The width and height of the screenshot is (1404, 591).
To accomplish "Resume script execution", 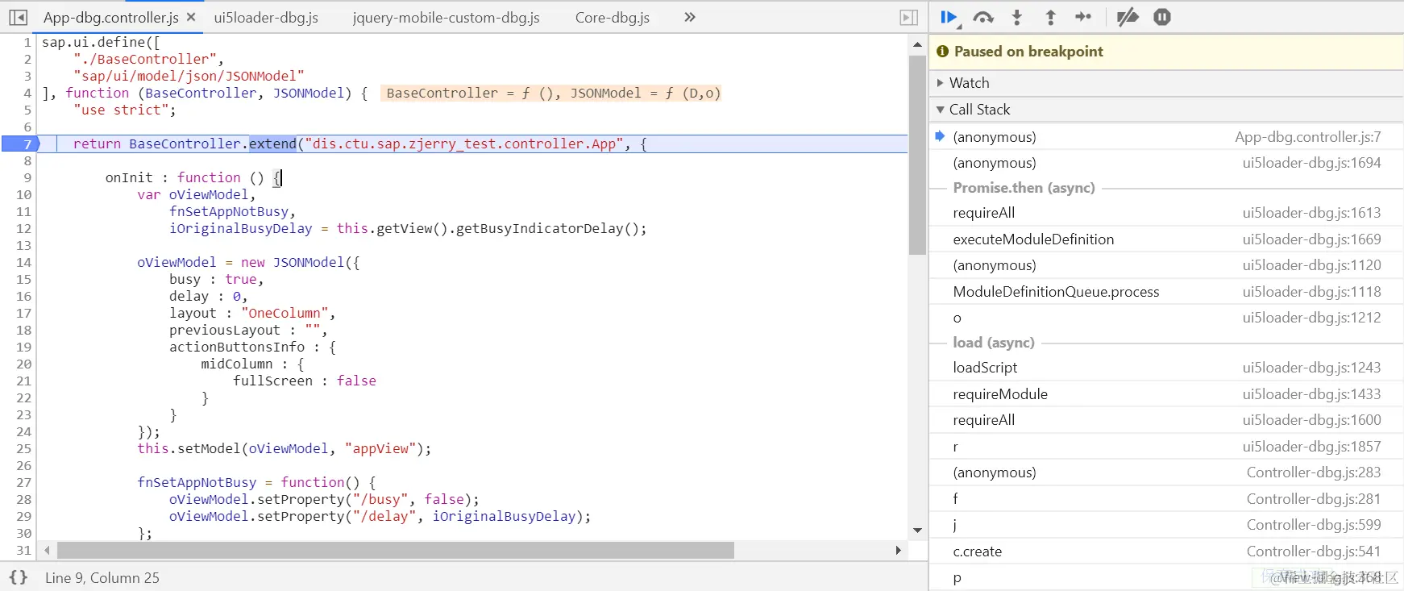I will (x=949, y=17).
